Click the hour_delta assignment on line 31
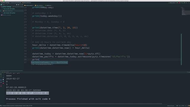This screenshot has width=190, height=107. pyautogui.click(x=60, y=45)
